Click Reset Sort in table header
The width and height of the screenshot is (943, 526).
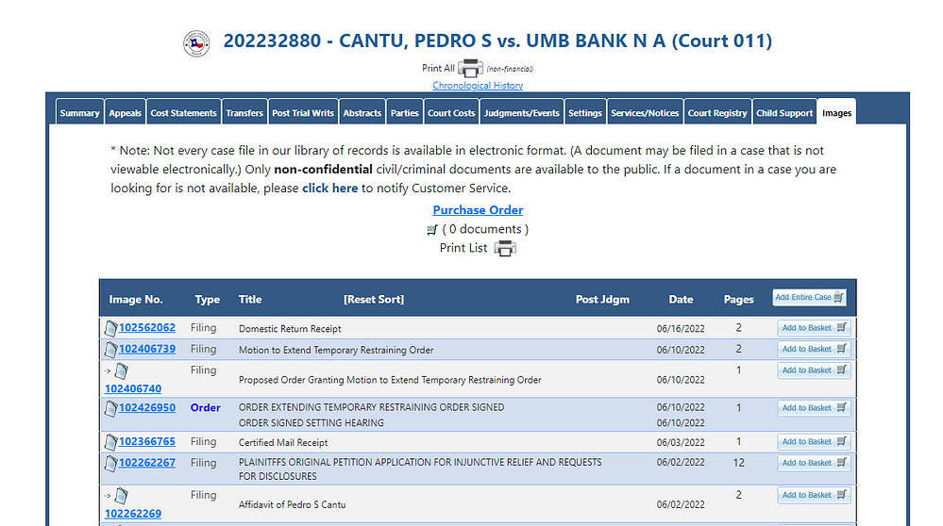point(374,299)
